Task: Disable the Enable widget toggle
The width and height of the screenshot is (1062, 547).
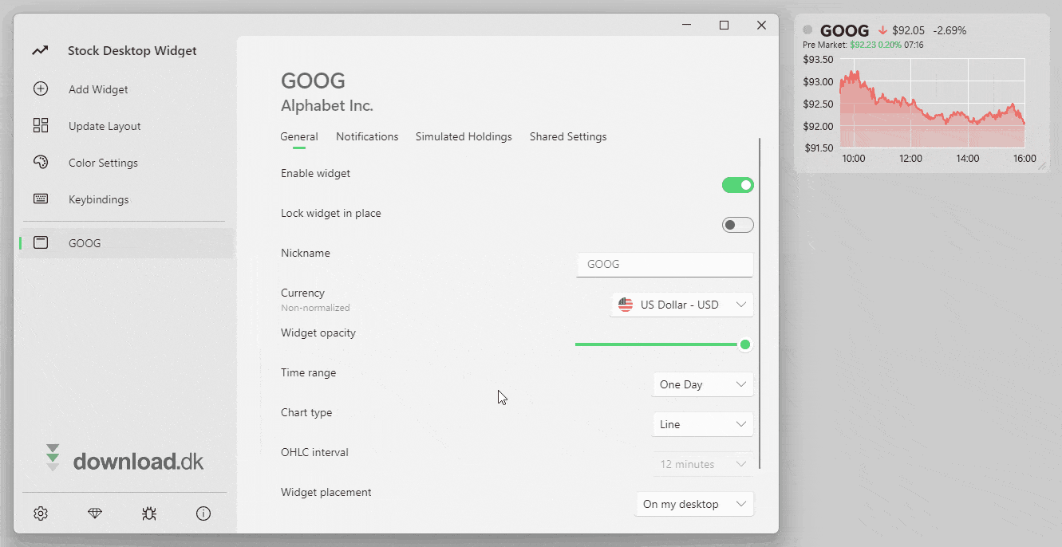Action: pyautogui.click(x=737, y=186)
